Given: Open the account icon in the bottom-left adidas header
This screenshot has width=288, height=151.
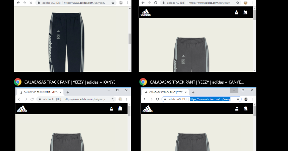Looking at the screenshot, I should [111, 109].
